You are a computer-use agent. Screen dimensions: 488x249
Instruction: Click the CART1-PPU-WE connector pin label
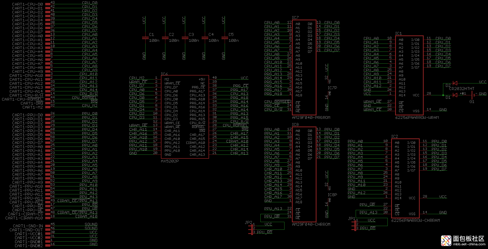coord(28,210)
